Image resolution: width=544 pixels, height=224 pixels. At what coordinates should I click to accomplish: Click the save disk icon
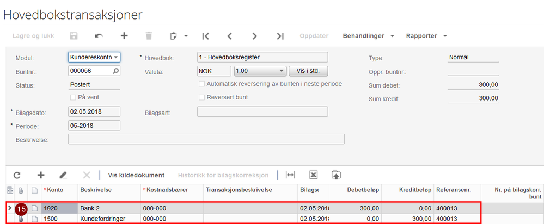(74, 36)
